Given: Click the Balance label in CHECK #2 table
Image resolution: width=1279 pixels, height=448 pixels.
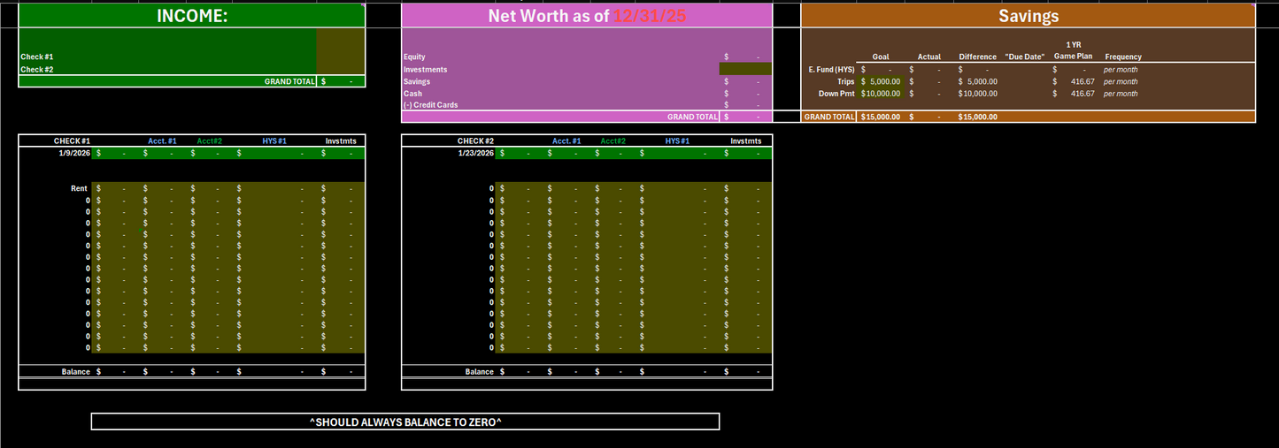Looking at the screenshot, I should click(x=480, y=372).
